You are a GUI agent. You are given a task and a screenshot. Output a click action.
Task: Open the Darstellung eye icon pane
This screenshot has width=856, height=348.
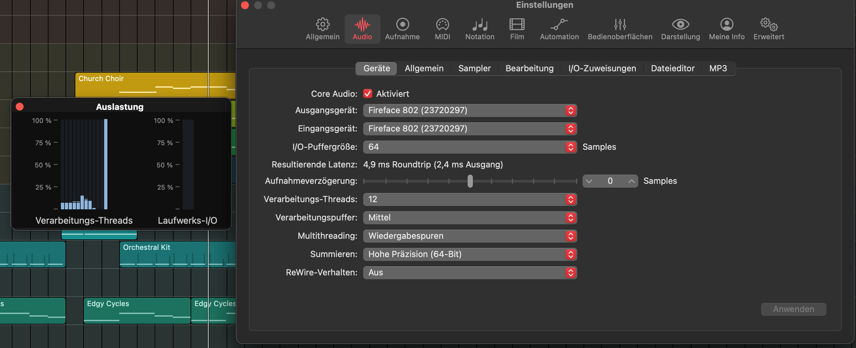pos(680,28)
